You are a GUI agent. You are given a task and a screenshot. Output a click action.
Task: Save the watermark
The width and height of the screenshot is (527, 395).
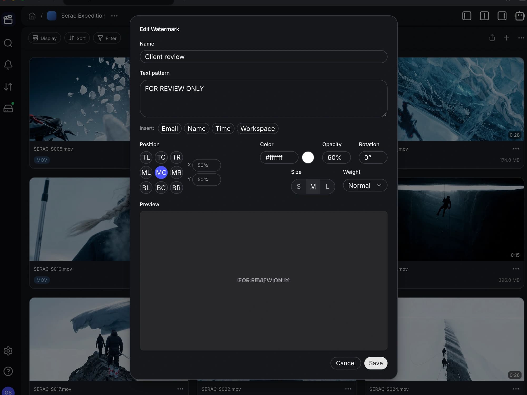376,363
